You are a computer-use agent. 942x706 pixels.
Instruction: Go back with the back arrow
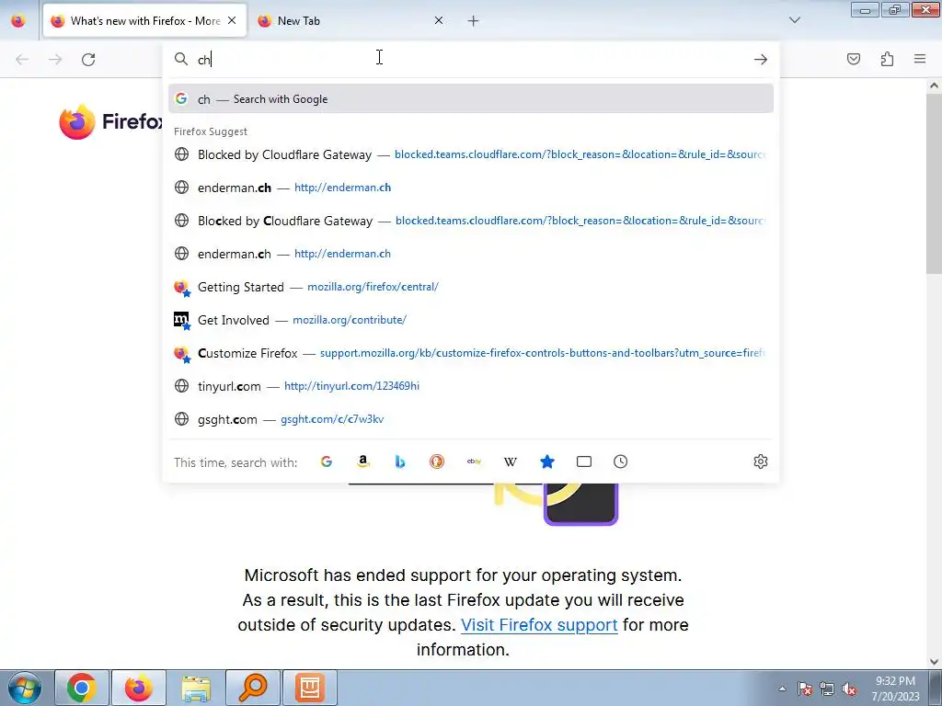[x=22, y=60]
